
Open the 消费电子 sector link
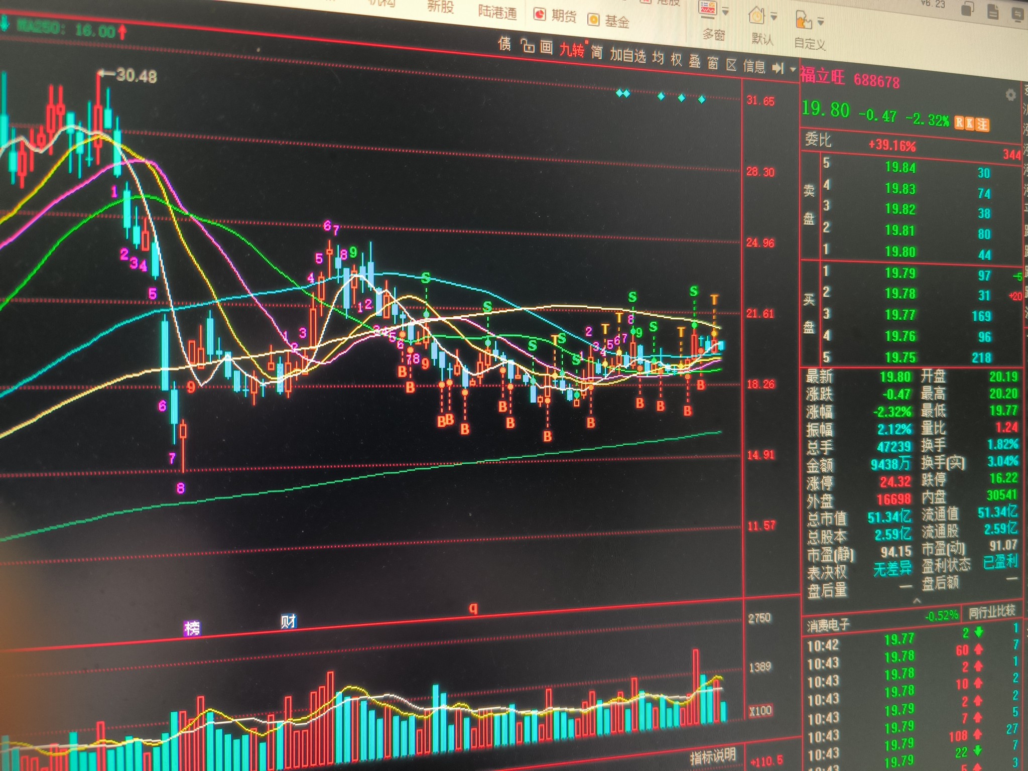[x=829, y=625]
